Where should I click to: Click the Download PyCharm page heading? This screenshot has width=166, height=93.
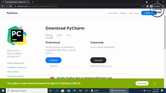tap(65, 28)
